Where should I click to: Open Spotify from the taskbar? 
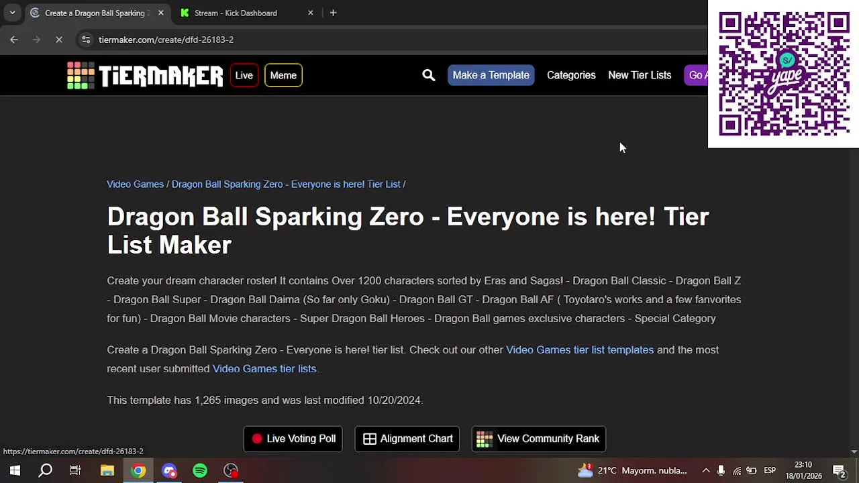coord(200,470)
